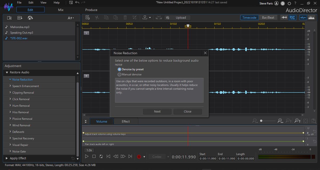320x170 pixels.
Task: Open the View menu
Action: pyautogui.click(x=43, y=3)
